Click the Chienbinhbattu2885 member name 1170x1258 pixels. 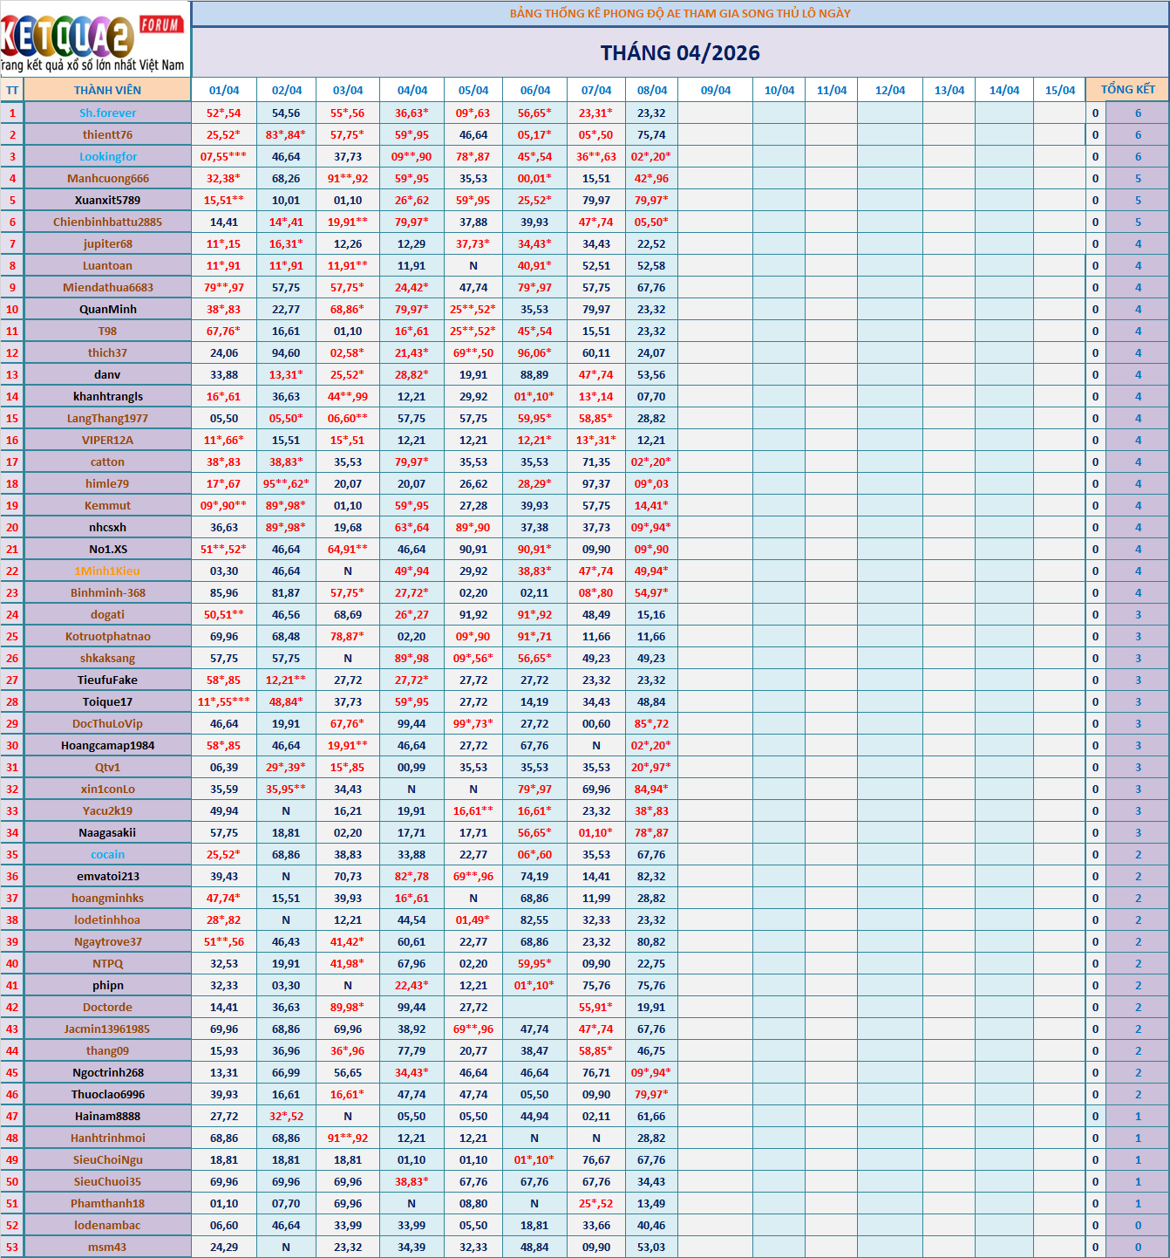pos(108,222)
